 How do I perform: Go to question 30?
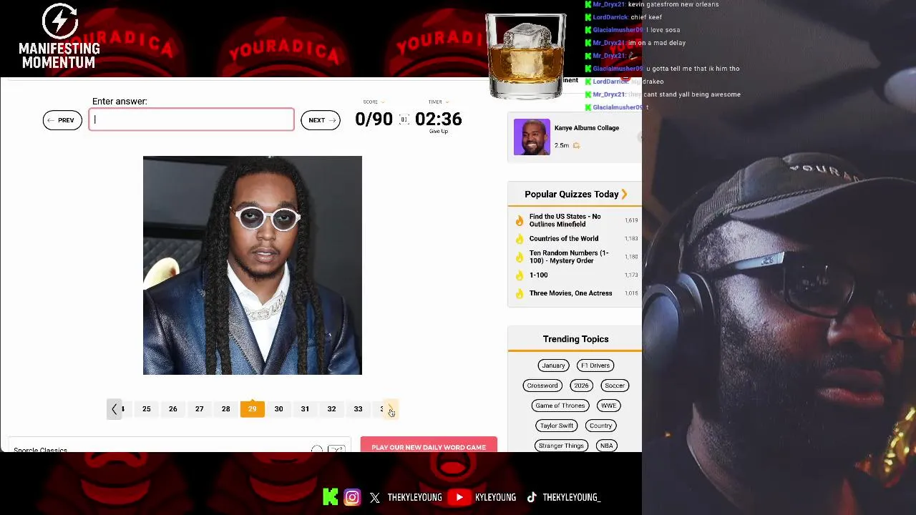(278, 409)
